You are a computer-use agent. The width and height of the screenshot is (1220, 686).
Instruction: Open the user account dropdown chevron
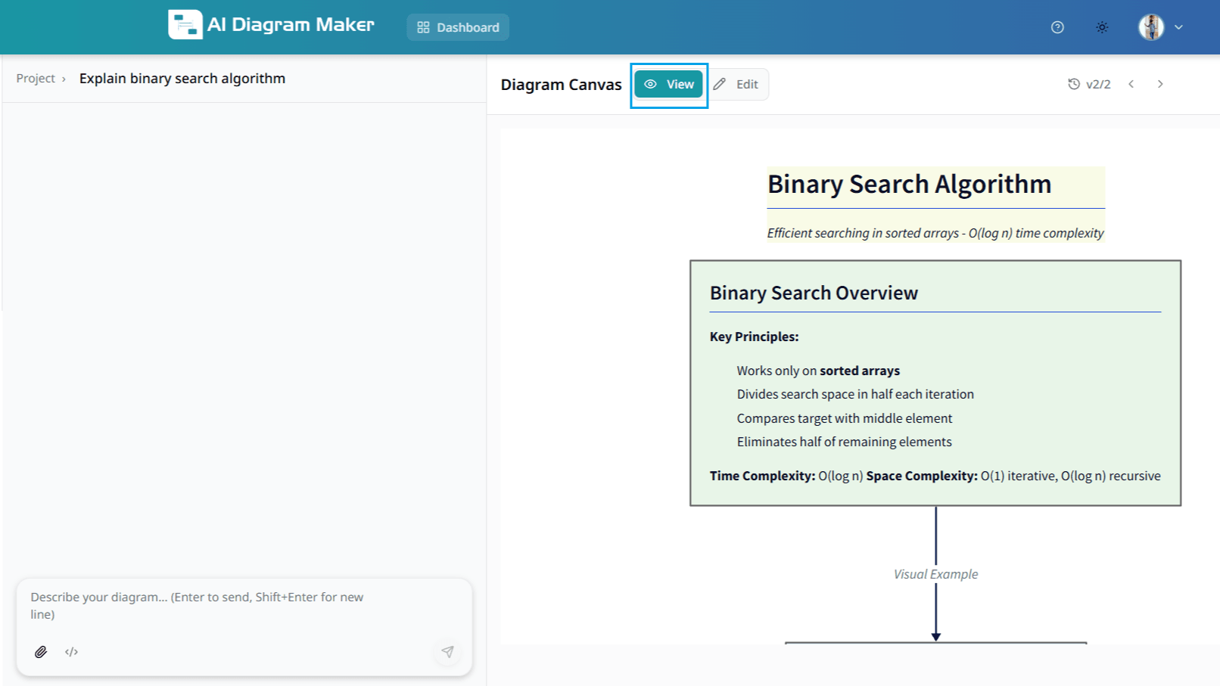1178,27
